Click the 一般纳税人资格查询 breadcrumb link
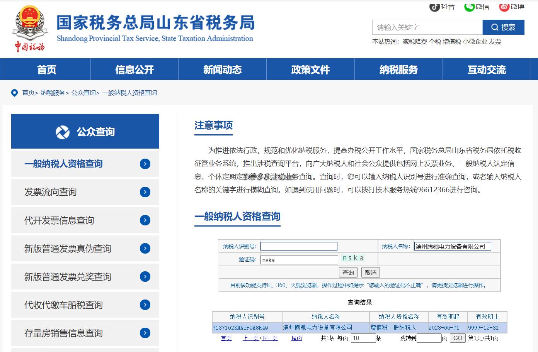This screenshot has width=538, height=352. 129,93
